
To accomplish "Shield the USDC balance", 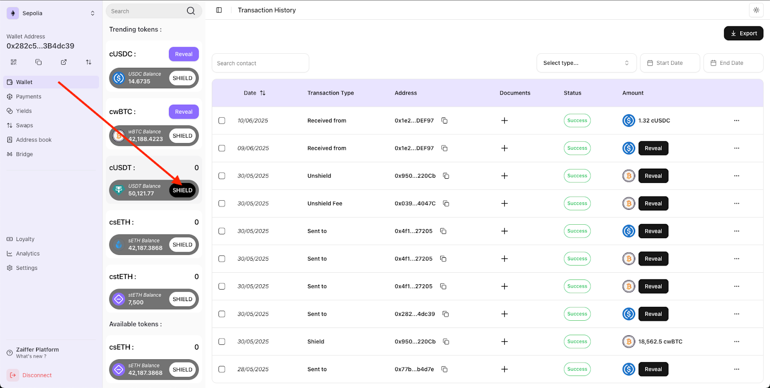I will [x=182, y=78].
